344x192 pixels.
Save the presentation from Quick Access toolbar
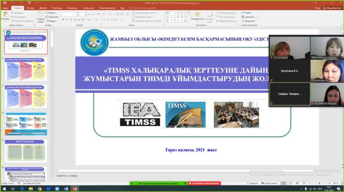pyautogui.click(x=5, y=3)
